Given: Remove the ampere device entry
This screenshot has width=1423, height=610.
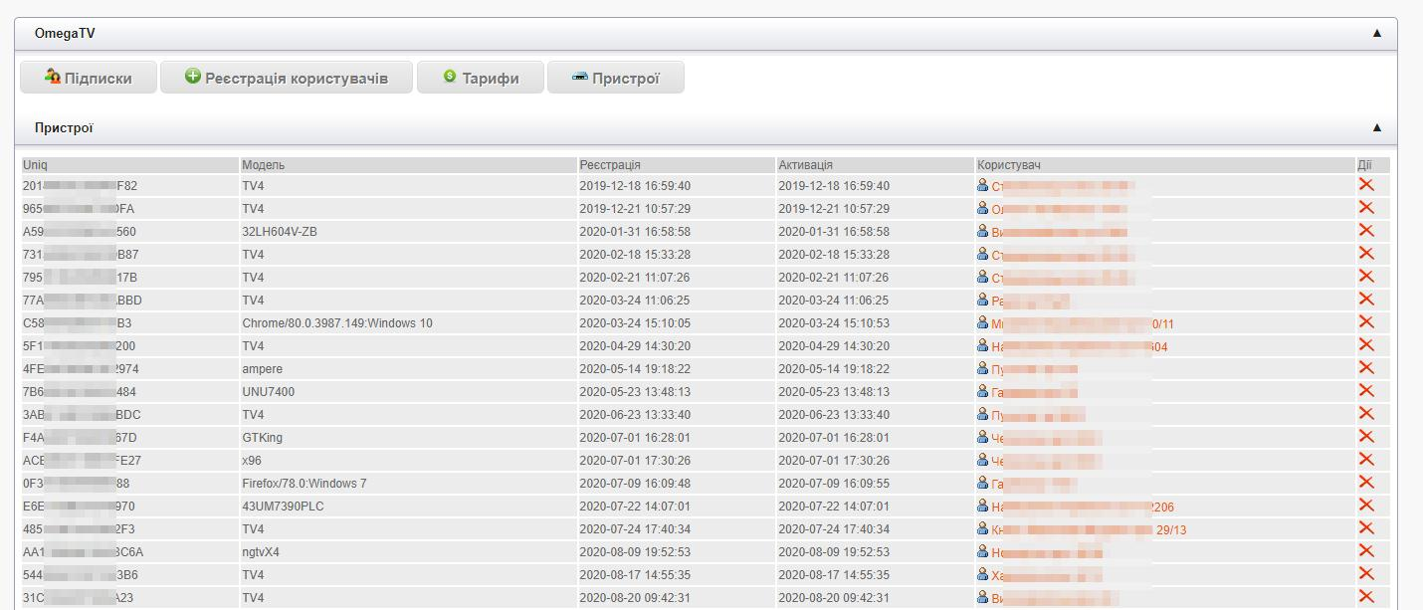Looking at the screenshot, I should [x=1366, y=368].
